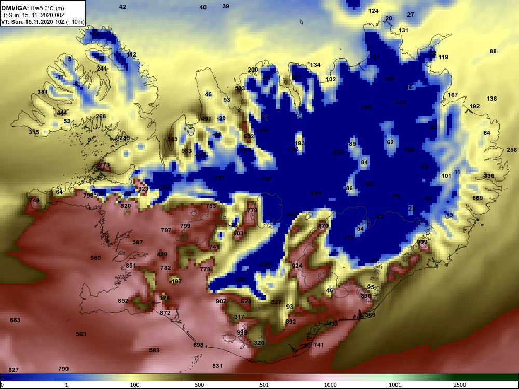519x389 pixels.
Task: Click the map value '896'
Action: coord(366,296)
